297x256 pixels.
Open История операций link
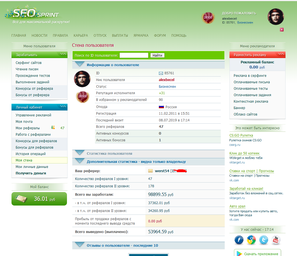point(31,154)
